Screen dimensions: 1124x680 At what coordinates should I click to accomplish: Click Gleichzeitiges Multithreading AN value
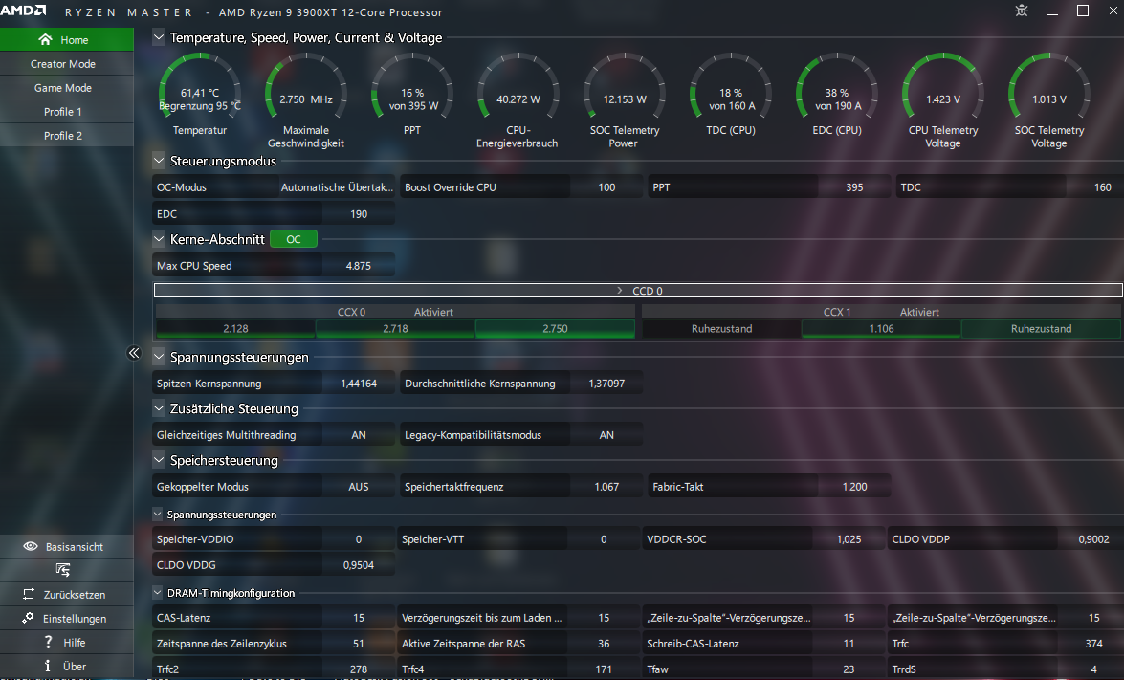pos(359,435)
